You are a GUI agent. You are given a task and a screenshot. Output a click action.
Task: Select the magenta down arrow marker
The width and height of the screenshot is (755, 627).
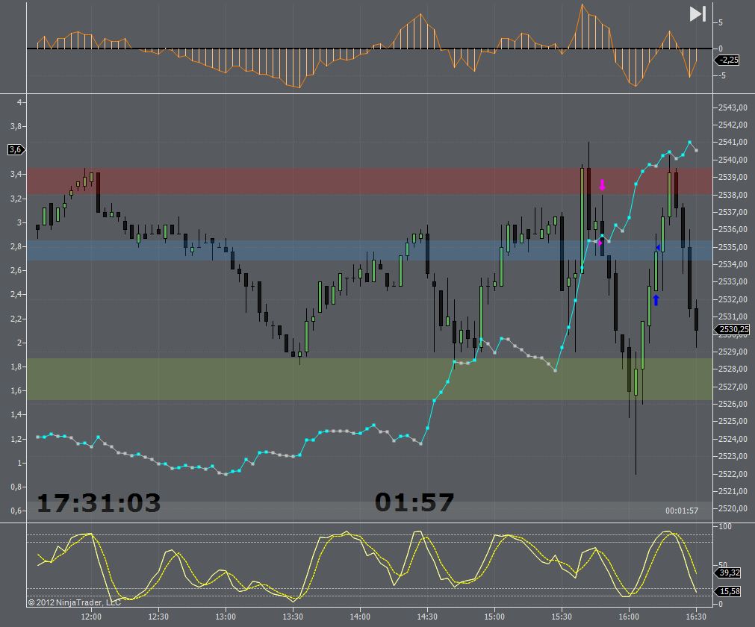602,185
